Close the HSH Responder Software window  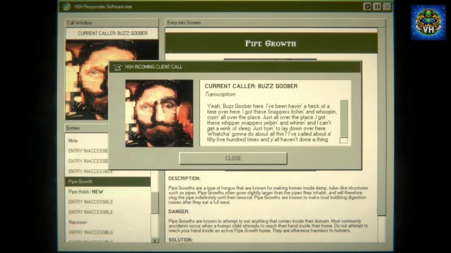tap(387, 6)
